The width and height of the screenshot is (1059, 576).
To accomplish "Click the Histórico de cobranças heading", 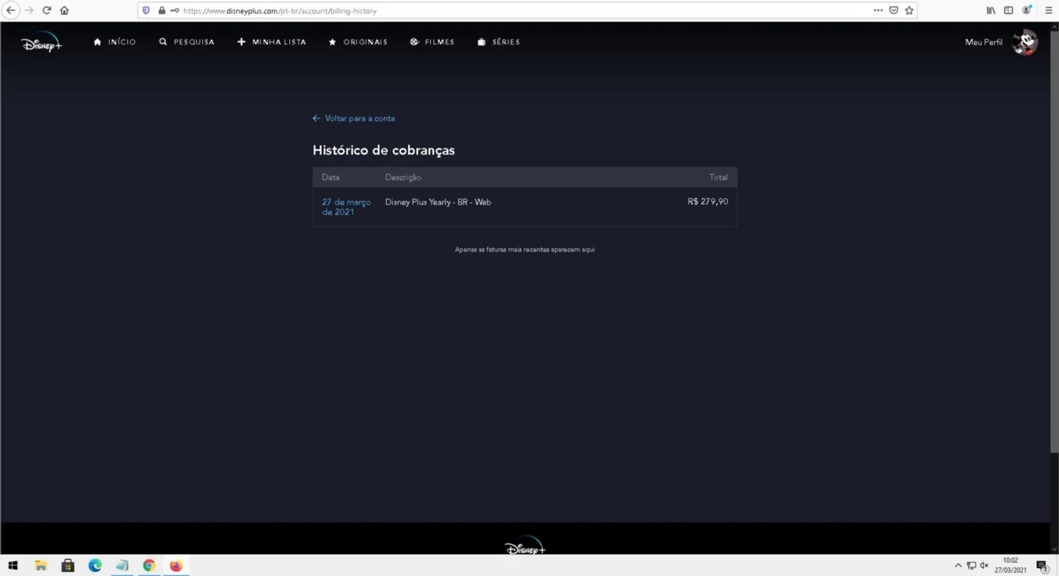I will point(384,151).
